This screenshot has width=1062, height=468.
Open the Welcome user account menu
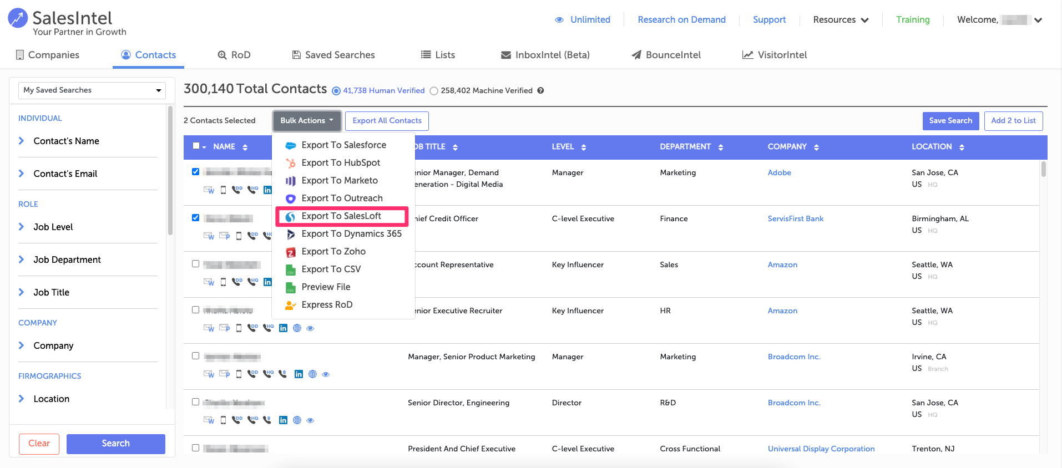pyautogui.click(x=999, y=20)
